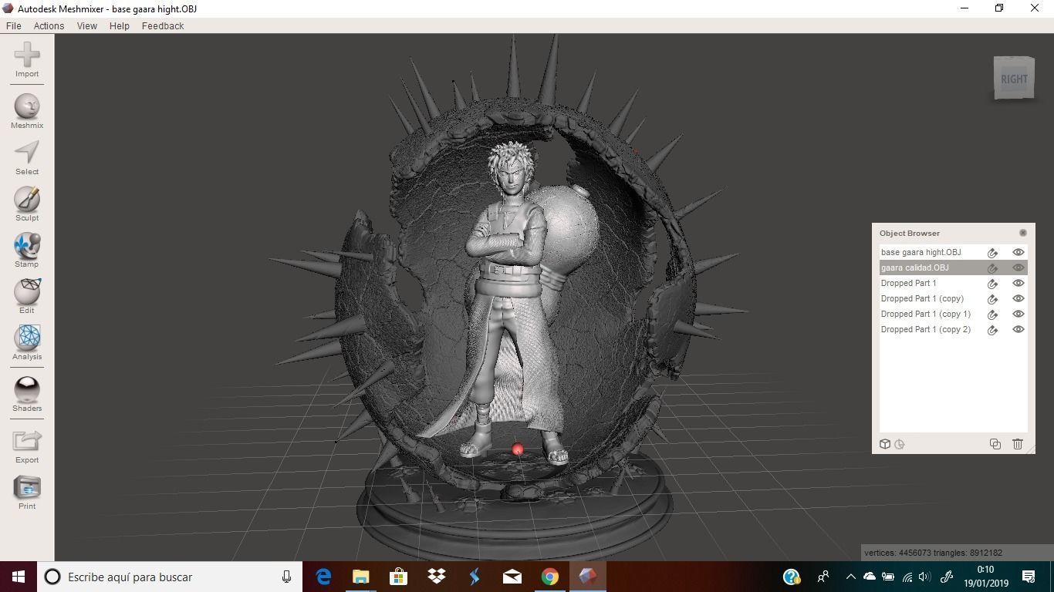Click the Windows Ink Workspace pen icon
Screen dimensions: 1054x592
[x=947, y=577]
